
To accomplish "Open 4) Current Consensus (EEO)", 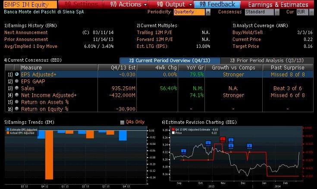I will pos(33,60).
